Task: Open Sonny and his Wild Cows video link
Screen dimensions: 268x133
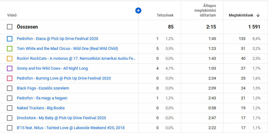Action: (52, 68)
